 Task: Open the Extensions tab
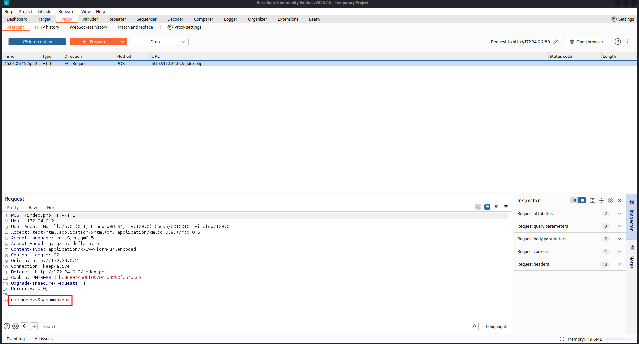pyautogui.click(x=288, y=19)
